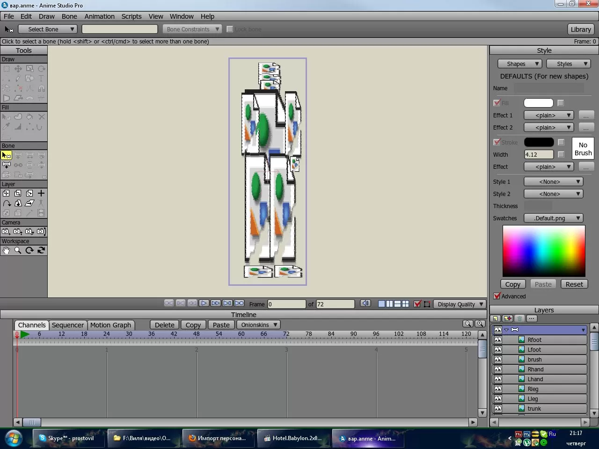Open the Swatches .Default.png dropdown
The height and width of the screenshot is (449, 599).
coord(553,218)
